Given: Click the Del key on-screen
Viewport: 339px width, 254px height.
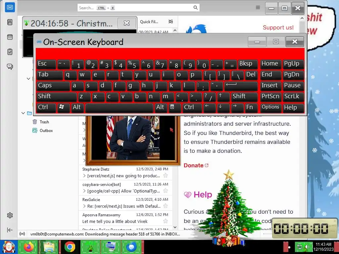Looking at the screenshot, I should coord(252,75).
